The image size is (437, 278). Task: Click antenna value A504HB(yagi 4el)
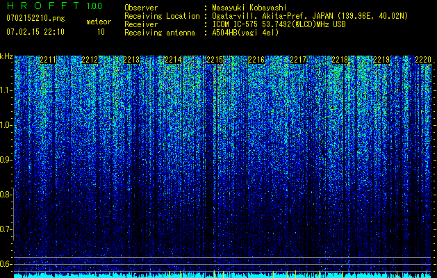(x=245, y=33)
